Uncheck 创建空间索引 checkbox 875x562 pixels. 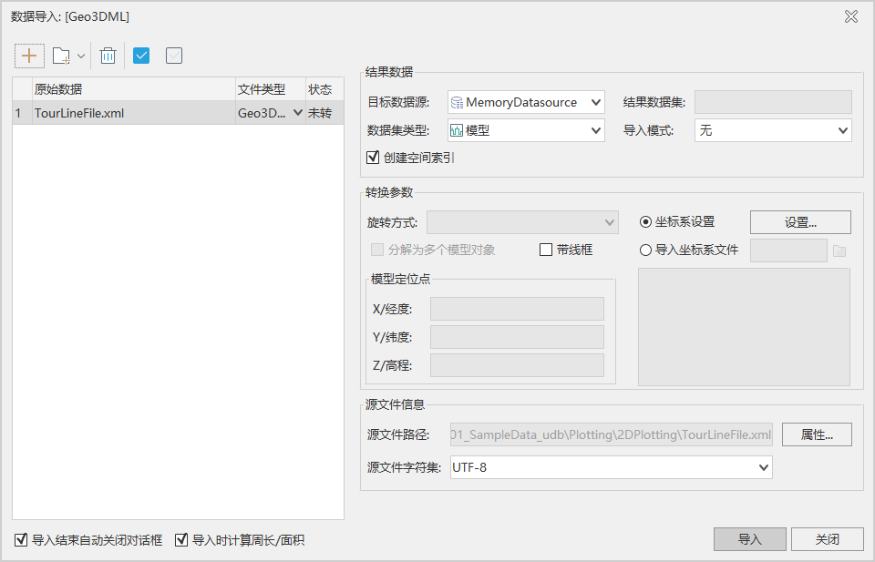[x=373, y=157]
